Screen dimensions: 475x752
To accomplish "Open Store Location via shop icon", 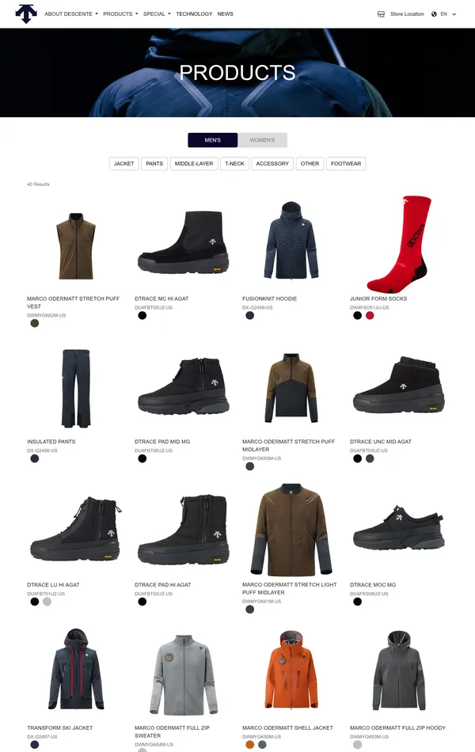I will (x=381, y=14).
